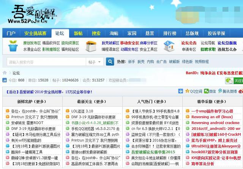Click the 吾爱破解 site logo
The height and width of the screenshot is (169, 243).
pyautogui.click(x=32, y=14)
